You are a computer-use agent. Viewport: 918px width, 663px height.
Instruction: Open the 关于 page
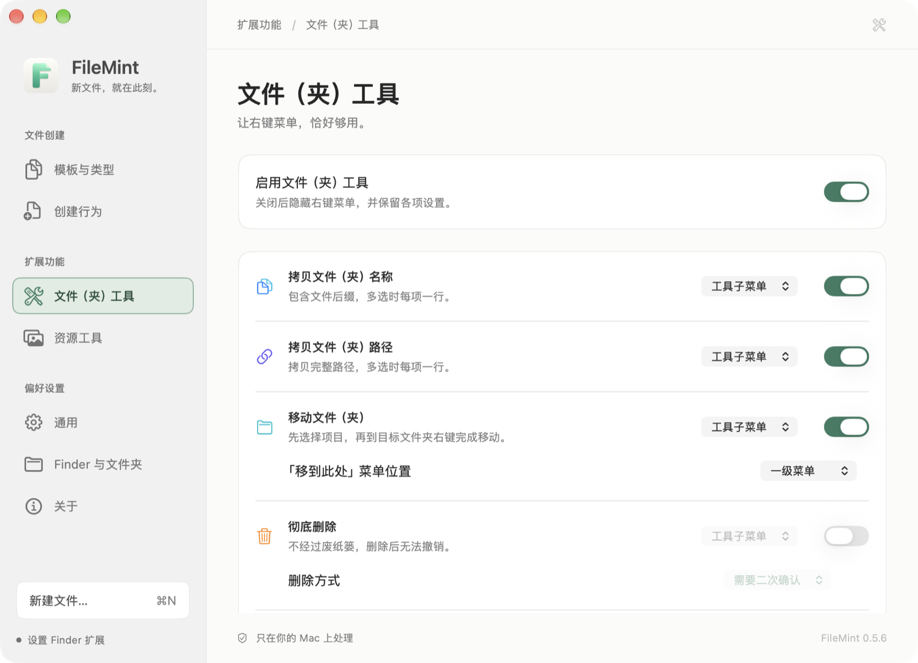pos(103,506)
